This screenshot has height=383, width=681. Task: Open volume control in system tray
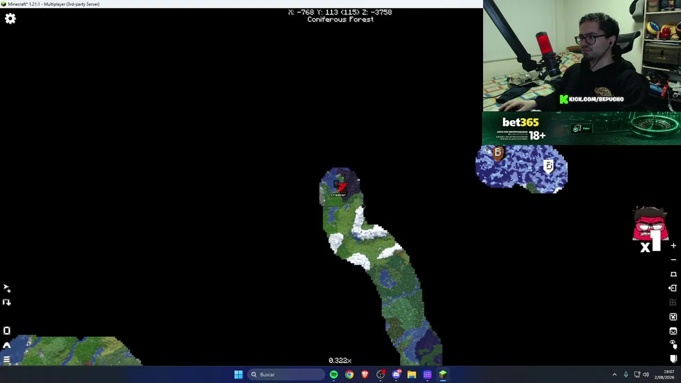(x=646, y=374)
